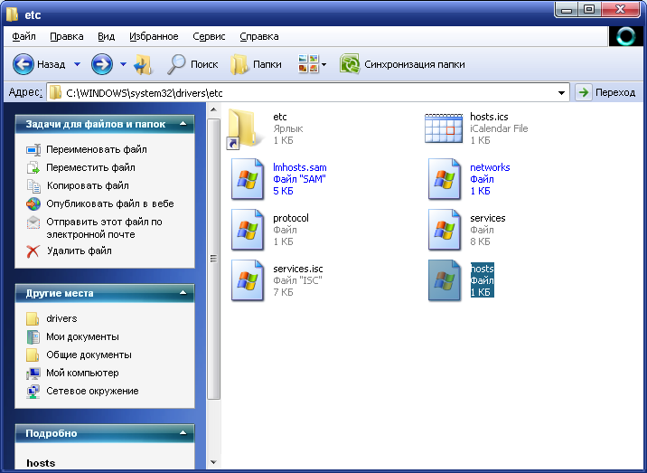Open the Избранное menu
This screenshot has width=647, height=473.
pyautogui.click(x=154, y=36)
